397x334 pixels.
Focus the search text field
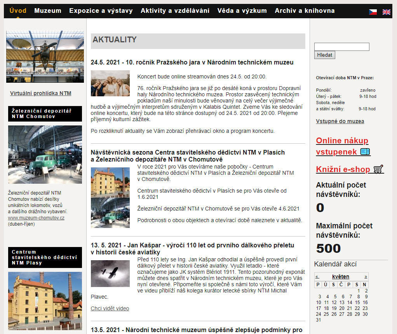pyautogui.click(x=341, y=47)
